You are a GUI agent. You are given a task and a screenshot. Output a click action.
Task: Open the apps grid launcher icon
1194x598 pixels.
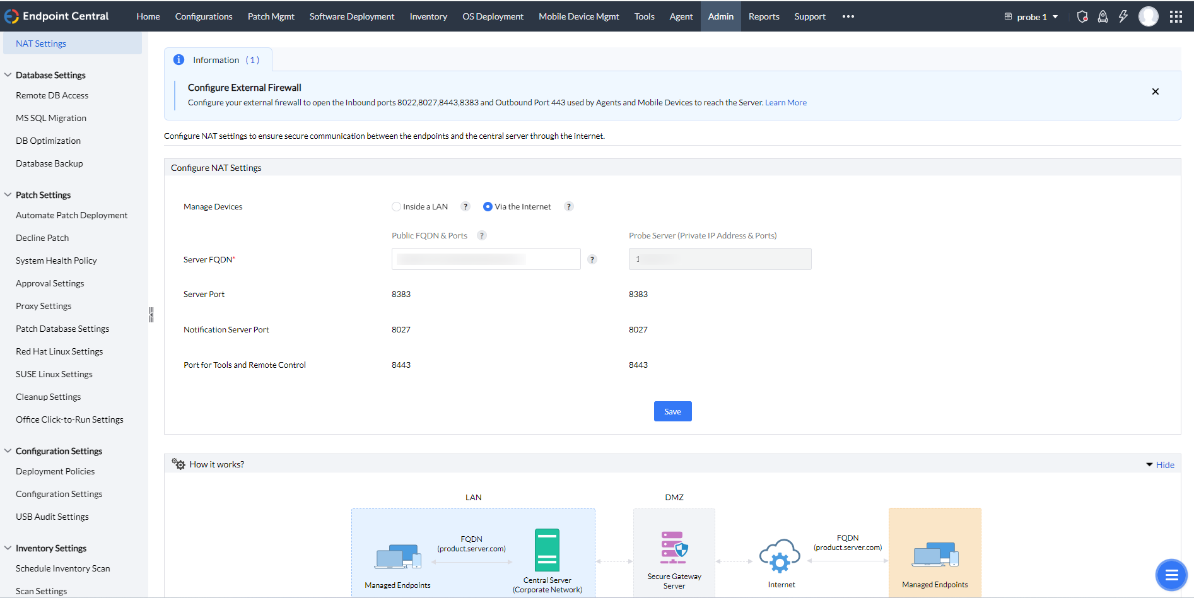tap(1176, 16)
